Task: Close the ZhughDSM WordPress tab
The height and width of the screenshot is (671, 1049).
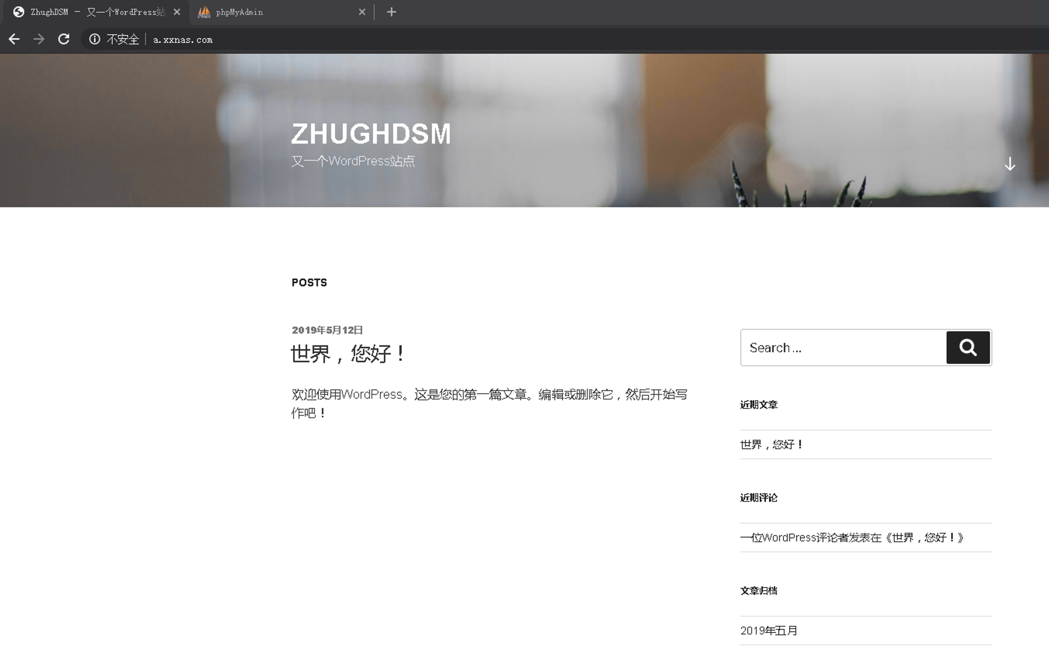Action: (x=177, y=12)
